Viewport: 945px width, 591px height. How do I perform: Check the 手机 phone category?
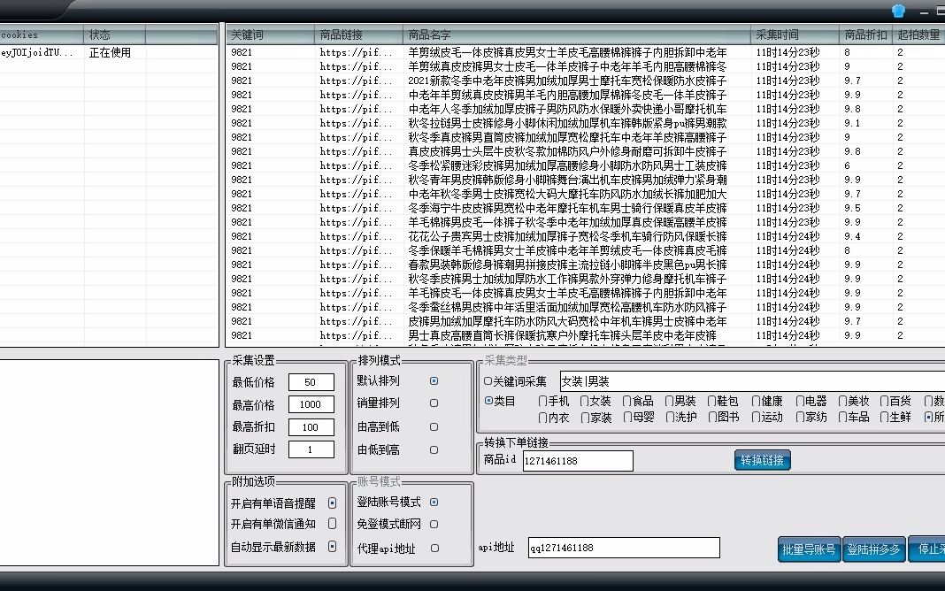pyautogui.click(x=544, y=400)
